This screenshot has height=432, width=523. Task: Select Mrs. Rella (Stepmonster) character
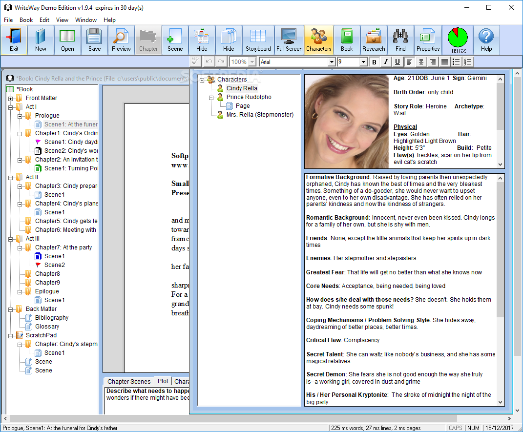coord(260,115)
